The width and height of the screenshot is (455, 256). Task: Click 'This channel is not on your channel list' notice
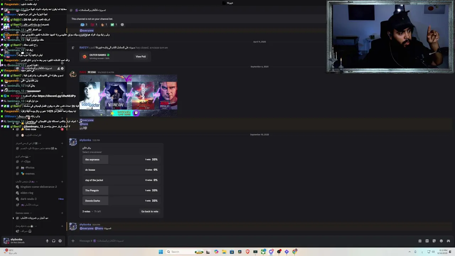click(92, 19)
